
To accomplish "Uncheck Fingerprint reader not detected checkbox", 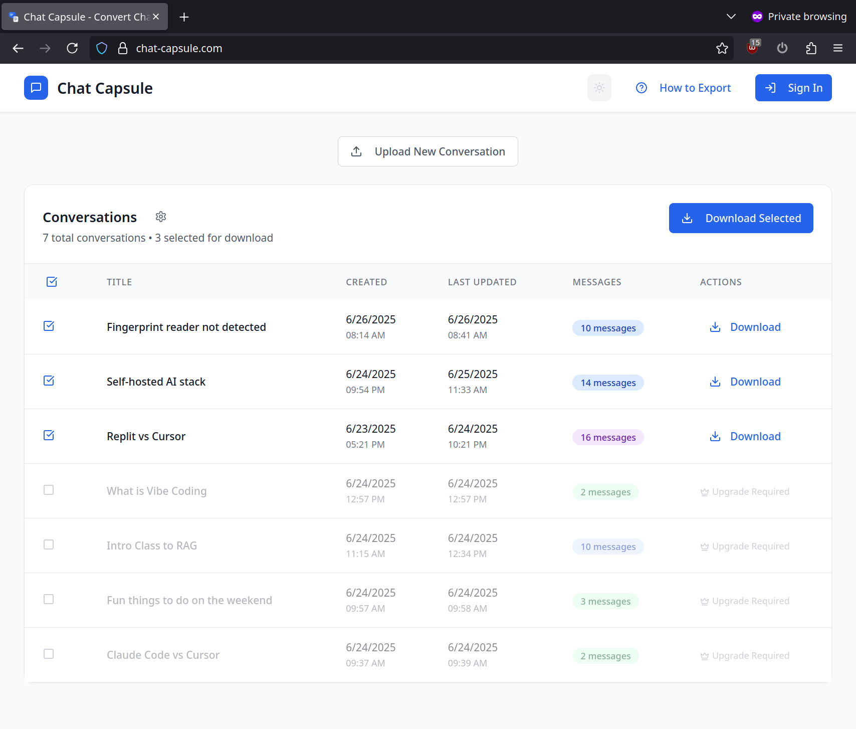I will [x=49, y=326].
